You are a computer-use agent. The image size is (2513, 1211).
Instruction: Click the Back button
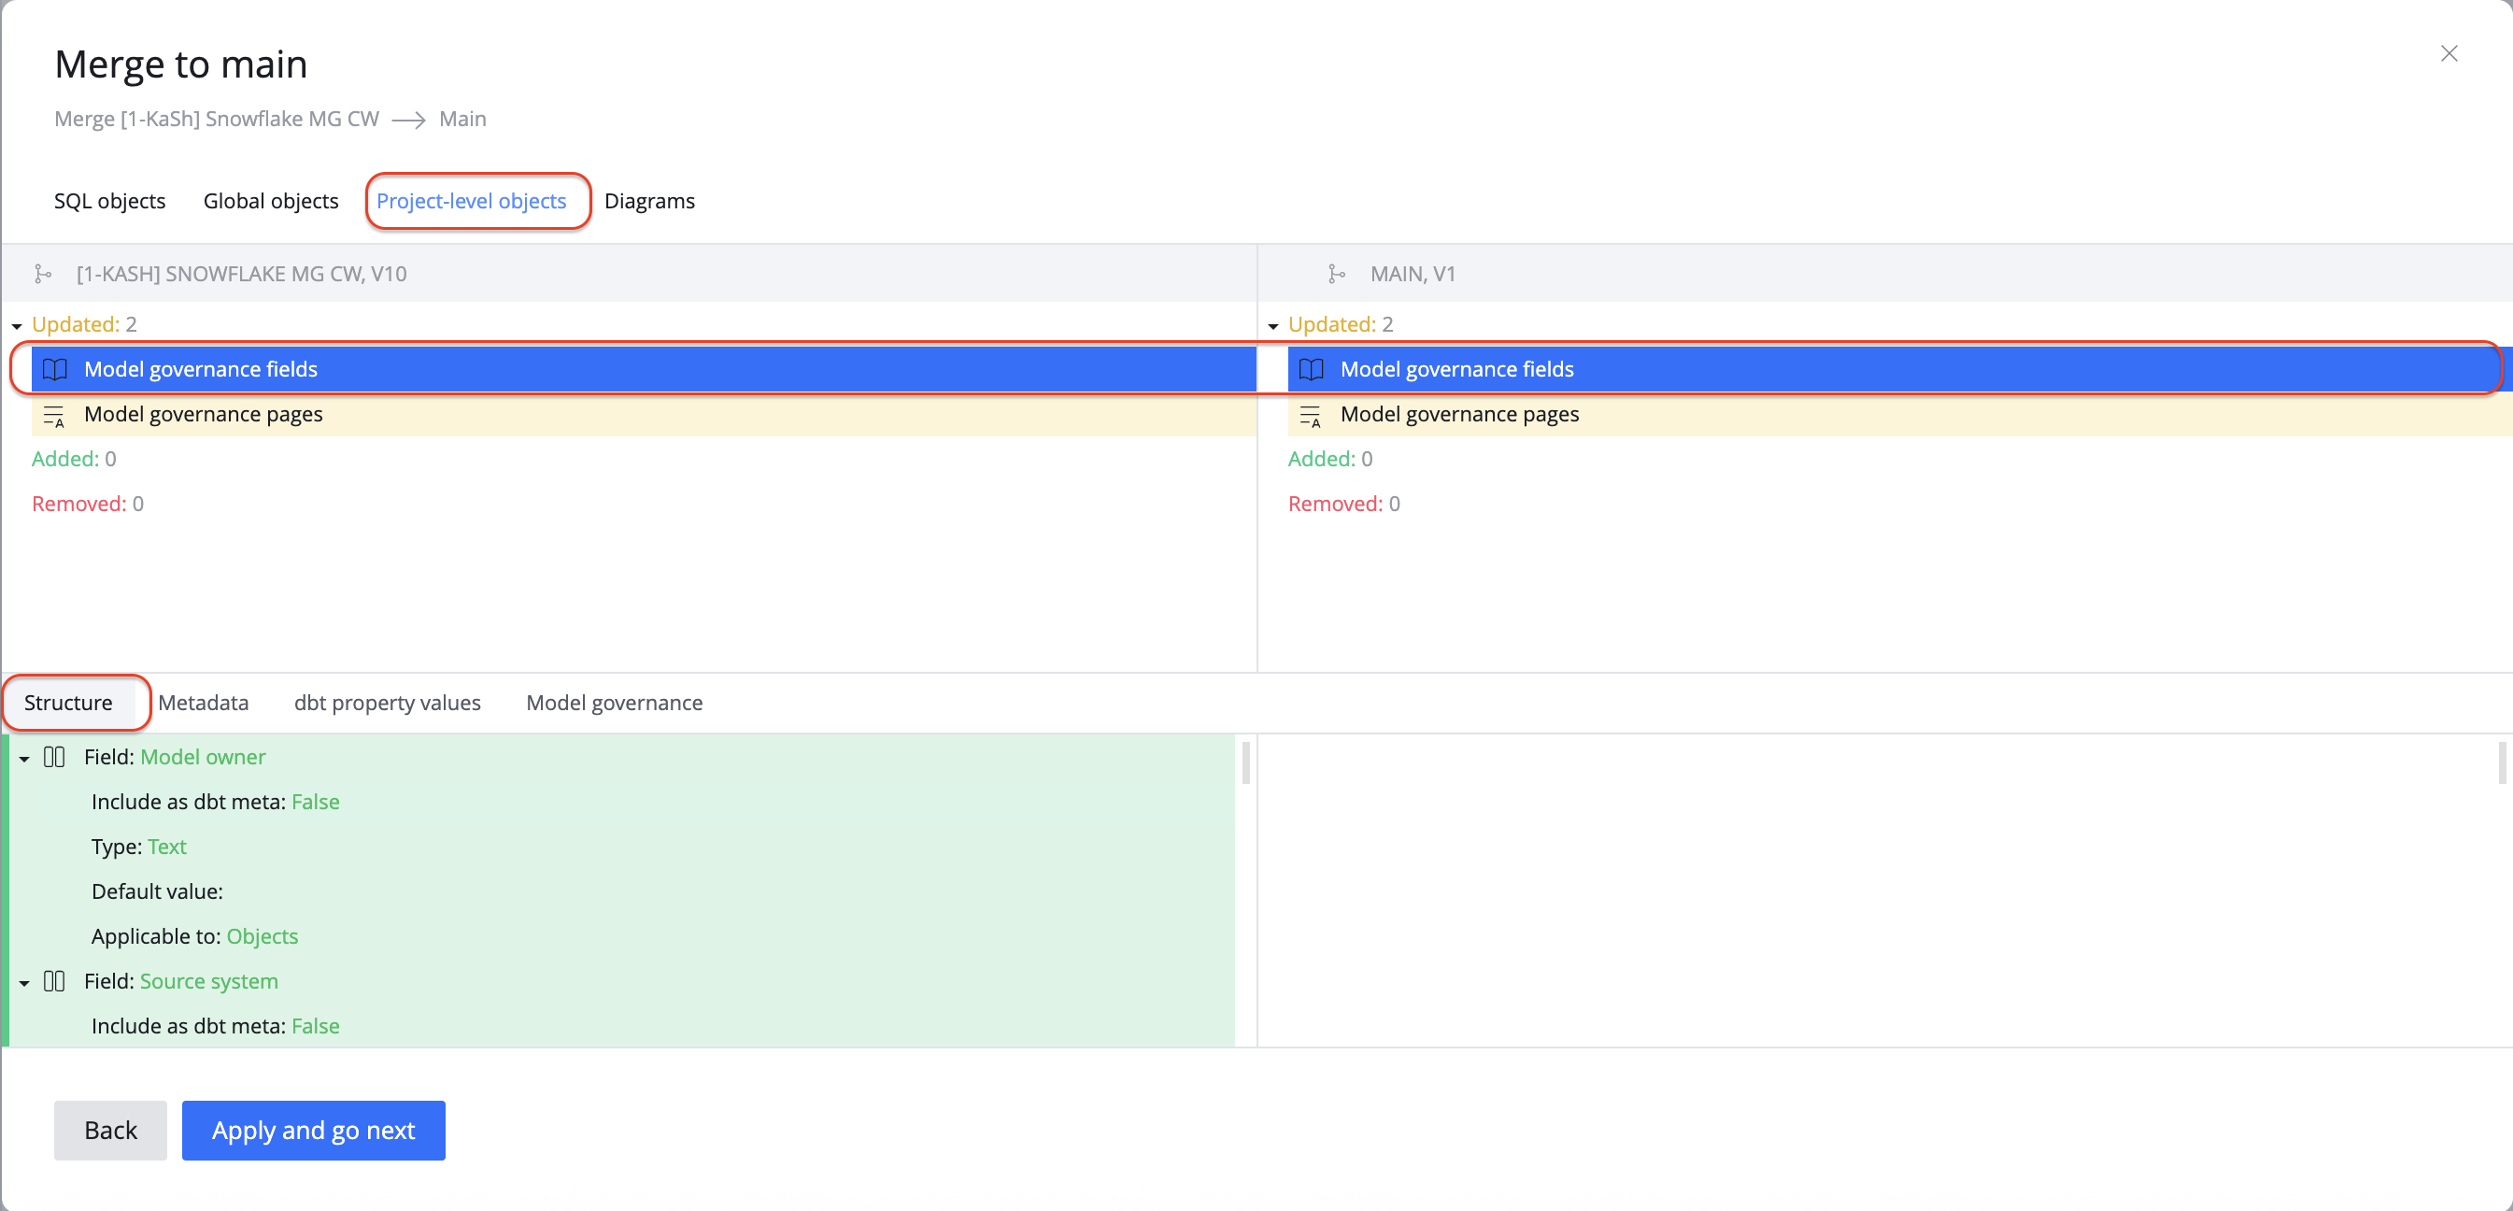click(110, 1131)
